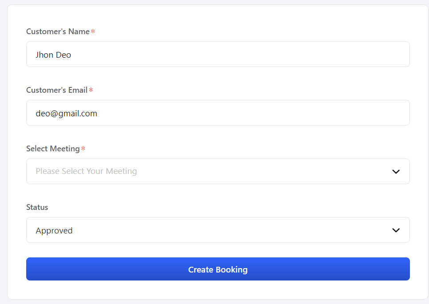
Task: Click the Customer's Name label
Action: pyautogui.click(x=57, y=31)
